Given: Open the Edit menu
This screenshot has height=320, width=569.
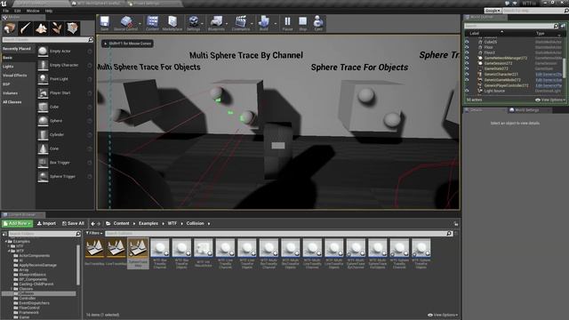Looking at the screenshot, I should tap(18, 11).
